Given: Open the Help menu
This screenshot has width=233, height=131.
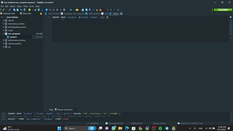Looking at the screenshot, I should (x=37, y=7).
